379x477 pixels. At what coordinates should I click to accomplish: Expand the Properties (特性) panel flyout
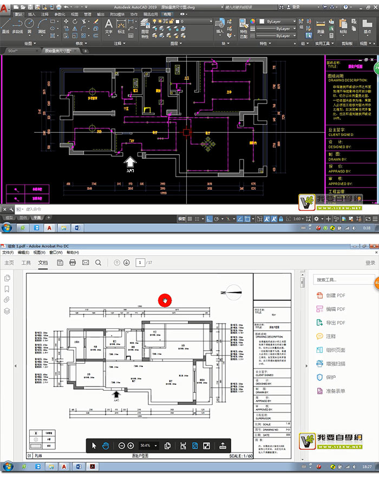point(265,43)
